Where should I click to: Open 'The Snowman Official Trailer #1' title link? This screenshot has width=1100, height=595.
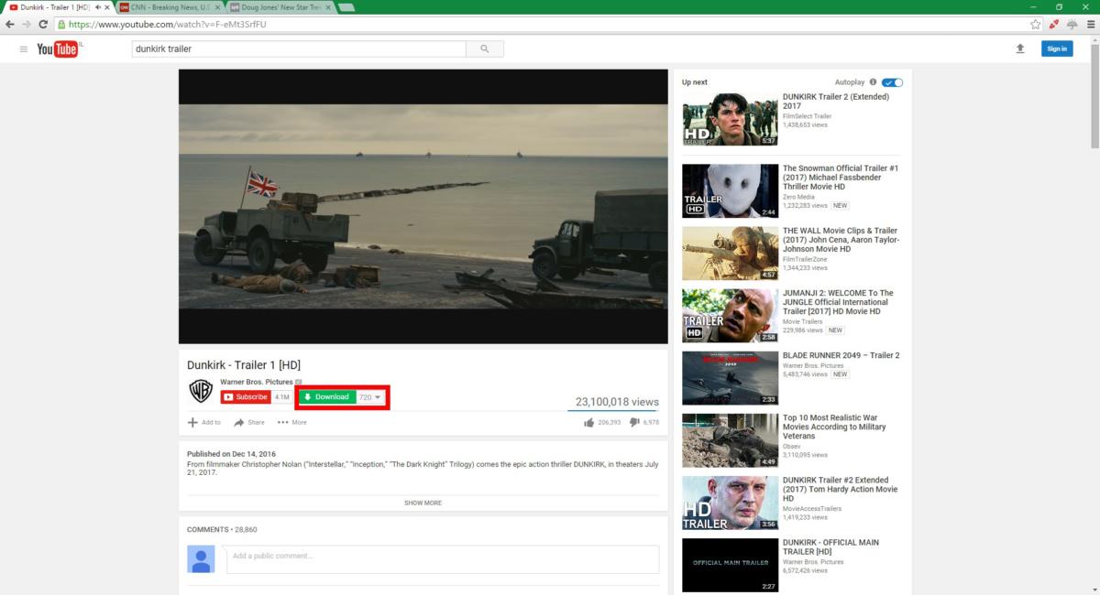point(841,178)
